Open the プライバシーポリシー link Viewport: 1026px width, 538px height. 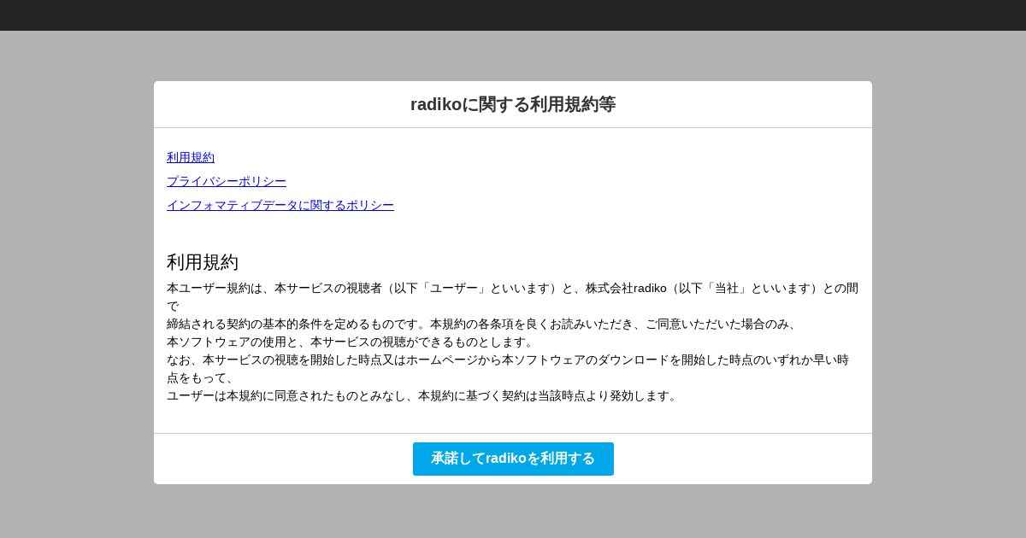[x=227, y=181]
